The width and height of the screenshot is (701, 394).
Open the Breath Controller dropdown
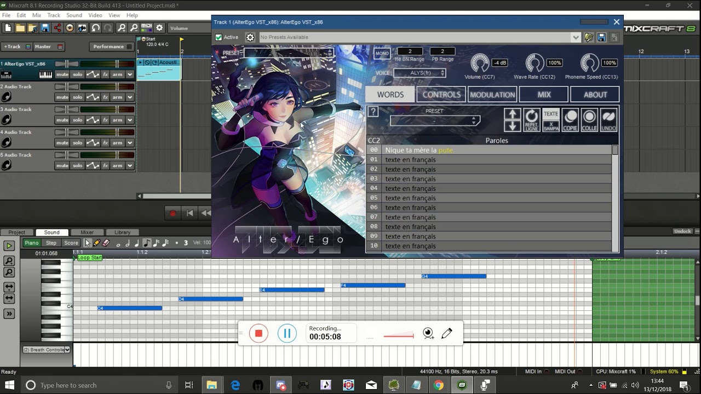(47, 350)
